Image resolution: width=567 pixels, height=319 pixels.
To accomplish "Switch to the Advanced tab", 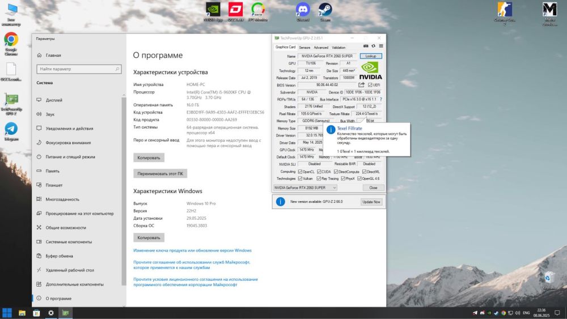I will (321, 48).
